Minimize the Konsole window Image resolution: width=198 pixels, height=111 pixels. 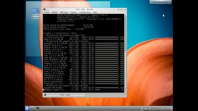(118, 10)
